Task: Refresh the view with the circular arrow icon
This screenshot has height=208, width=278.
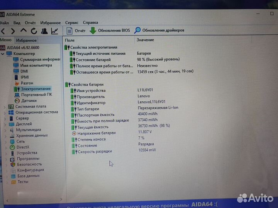Action: click(x=34, y=31)
